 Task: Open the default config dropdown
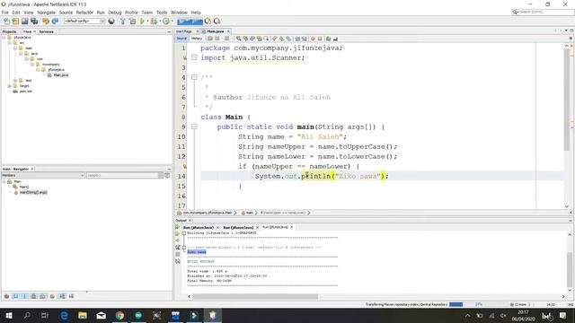[x=84, y=22]
